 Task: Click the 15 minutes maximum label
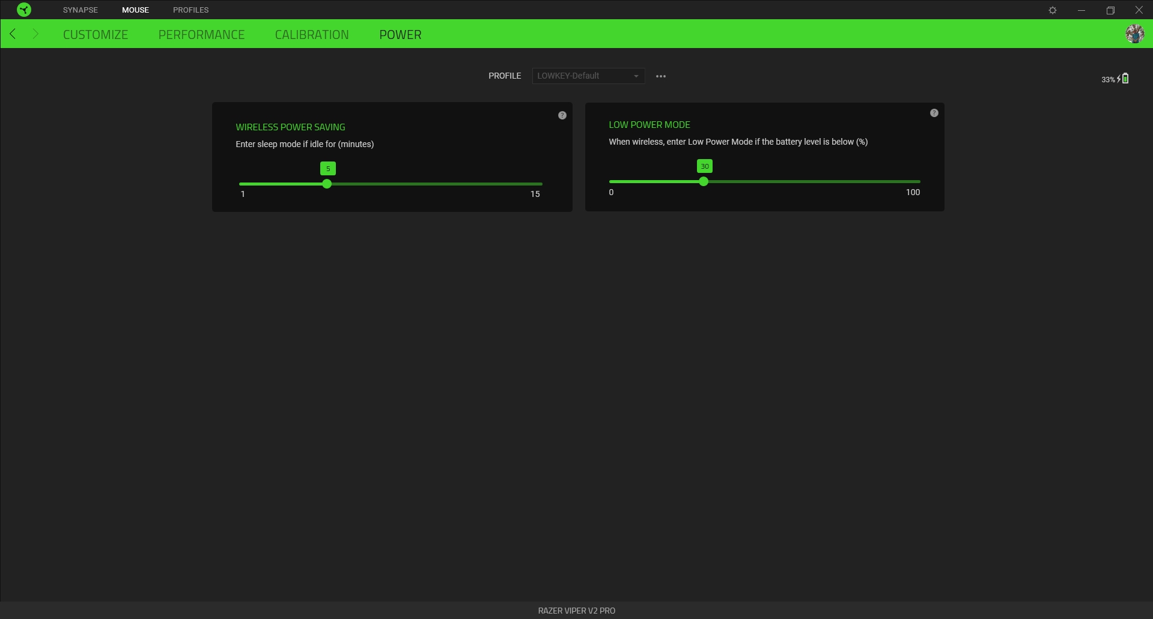click(x=535, y=194)
